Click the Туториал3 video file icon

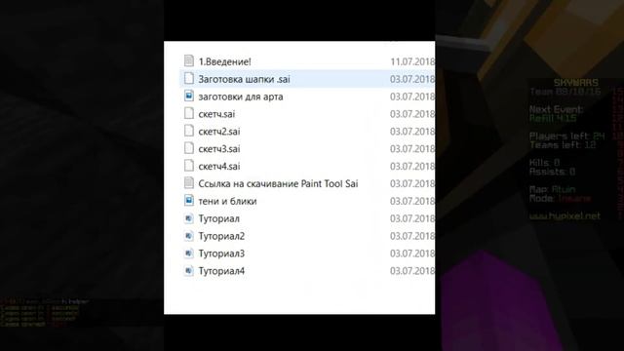[x=189, y=253]
